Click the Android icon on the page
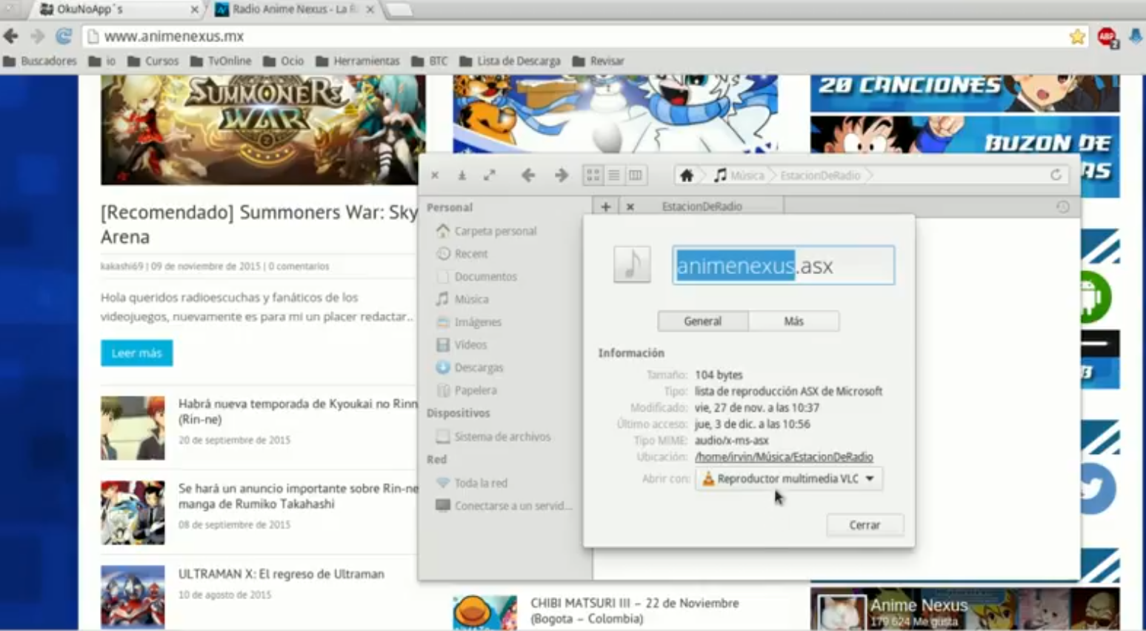The image size is (1146, 631). coord(1094,297)
